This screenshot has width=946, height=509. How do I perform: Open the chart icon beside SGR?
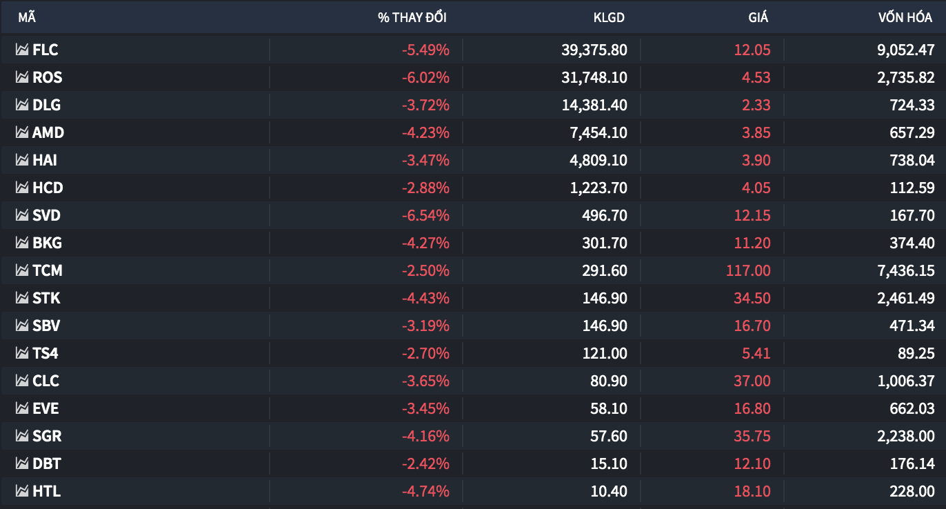(22, 436)
